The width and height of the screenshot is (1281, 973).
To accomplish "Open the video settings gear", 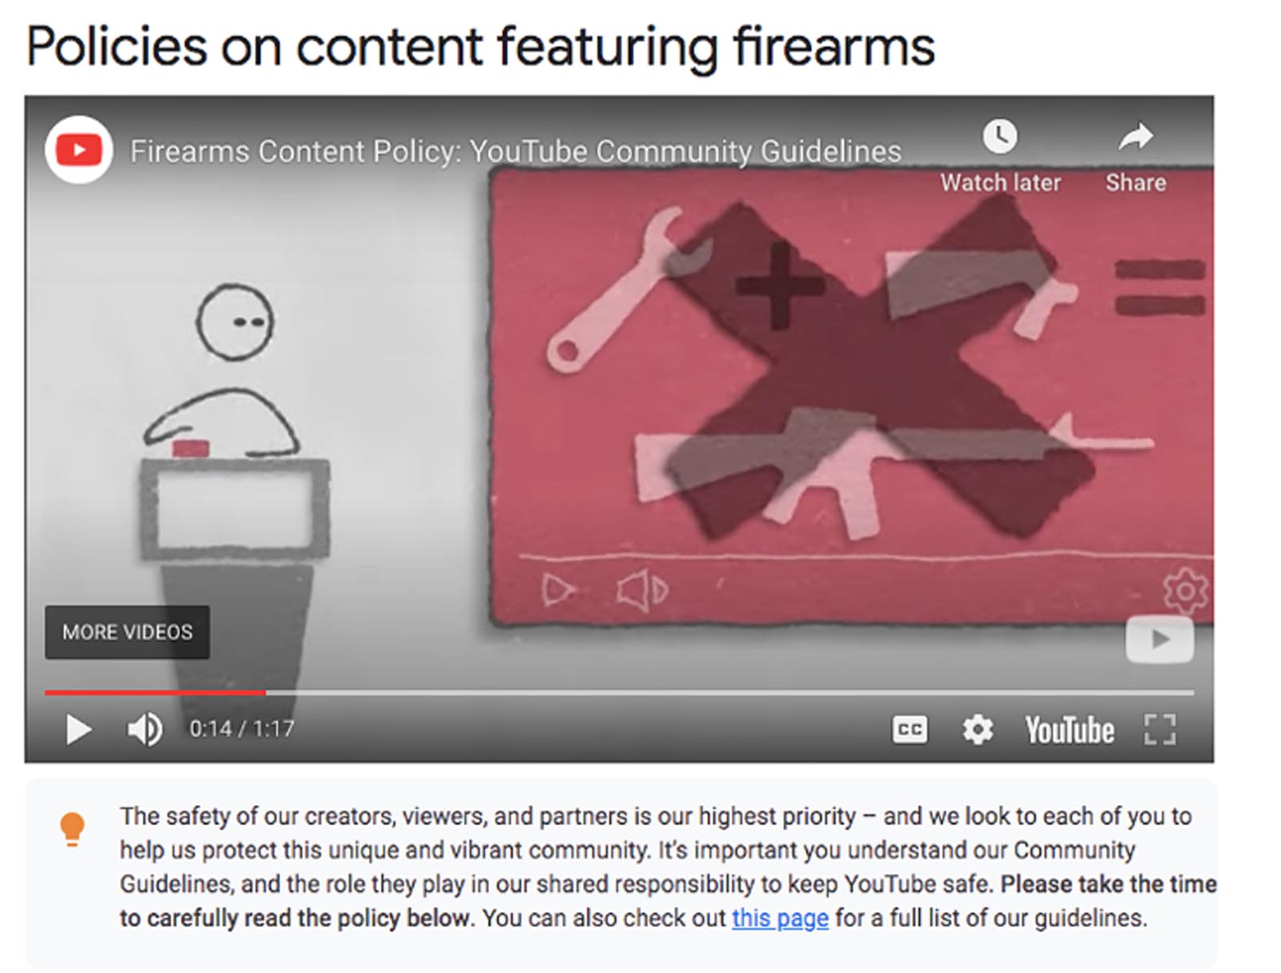I will tap(978, 729).
